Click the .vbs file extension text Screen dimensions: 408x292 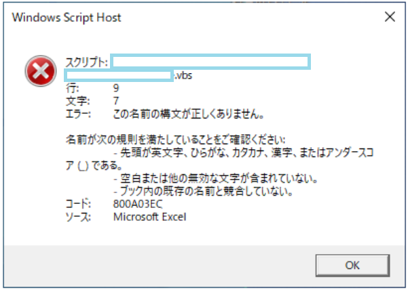point(183,76)
